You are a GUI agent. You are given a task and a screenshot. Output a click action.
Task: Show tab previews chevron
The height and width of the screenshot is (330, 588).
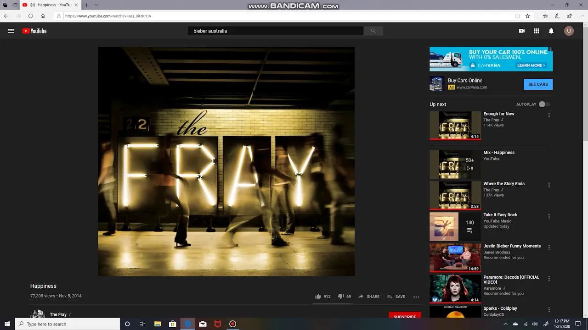[x=96, y=5]
